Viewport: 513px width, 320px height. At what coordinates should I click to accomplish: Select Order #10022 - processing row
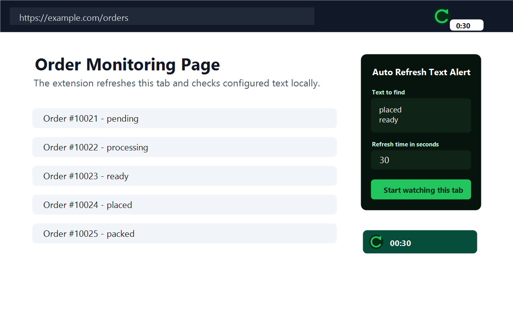184,147
